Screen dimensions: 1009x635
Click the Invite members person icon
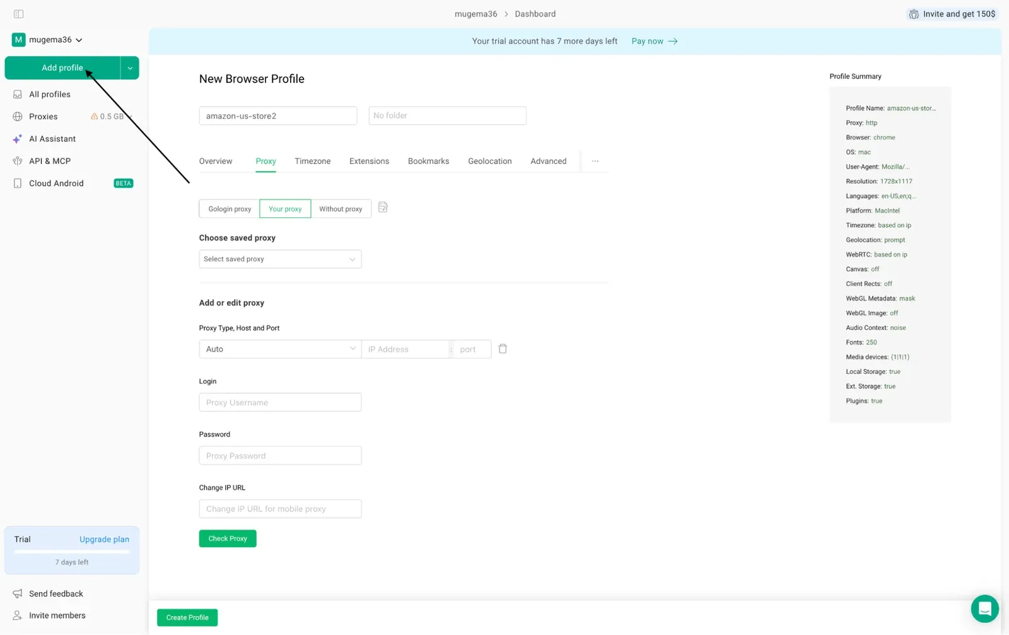point(18,615)
